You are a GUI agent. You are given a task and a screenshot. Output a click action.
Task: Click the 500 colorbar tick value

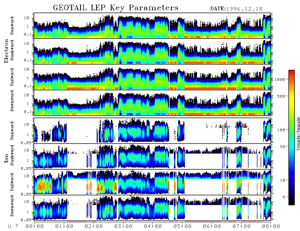point(281,96)
